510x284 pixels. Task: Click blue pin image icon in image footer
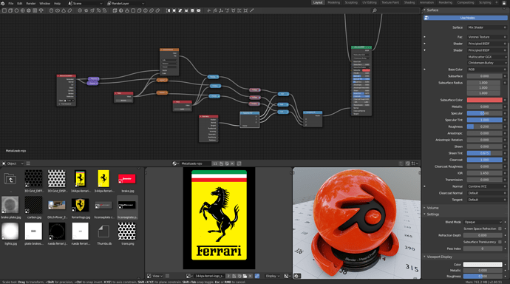click(257, 276)
